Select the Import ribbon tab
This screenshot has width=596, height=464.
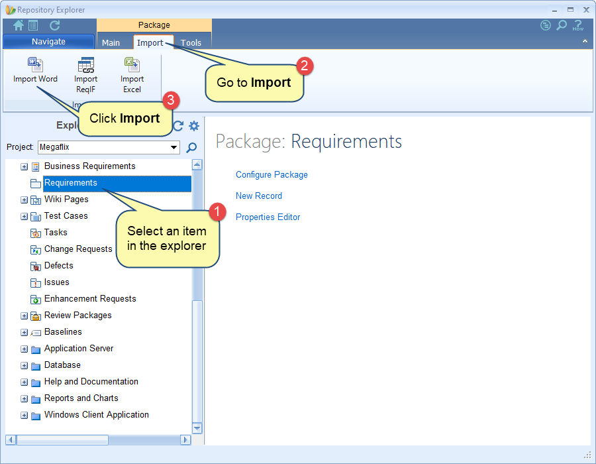[x=150, y=42]
